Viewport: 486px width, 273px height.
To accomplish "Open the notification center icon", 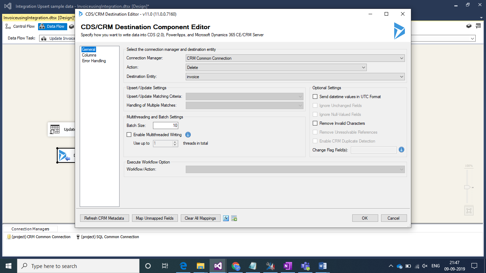I will pos(474,266).
